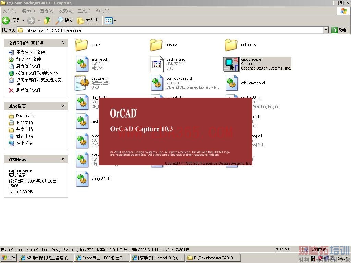This screenshot has height=263, width=351.
Task: Select the widge32.dll file icon
Action: click(82, 179)
